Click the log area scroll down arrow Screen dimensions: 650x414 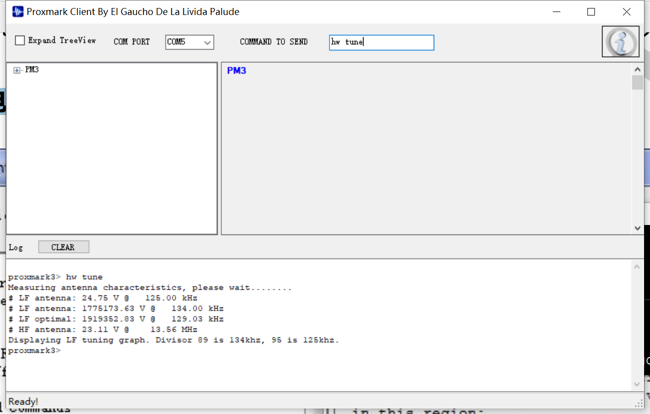637,384
